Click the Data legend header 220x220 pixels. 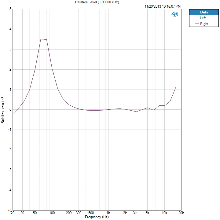[x=204, y=12]
